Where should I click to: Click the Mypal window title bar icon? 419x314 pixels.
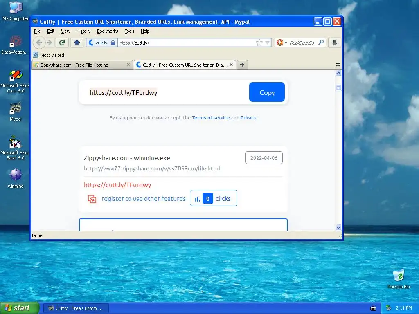[35, 21]
